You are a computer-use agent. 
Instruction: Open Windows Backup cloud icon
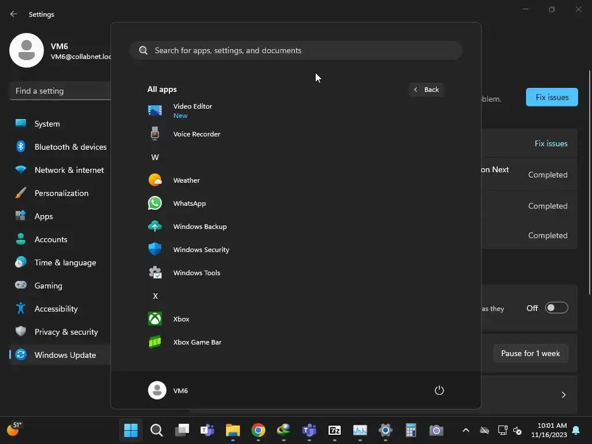[x=155, y=226]
